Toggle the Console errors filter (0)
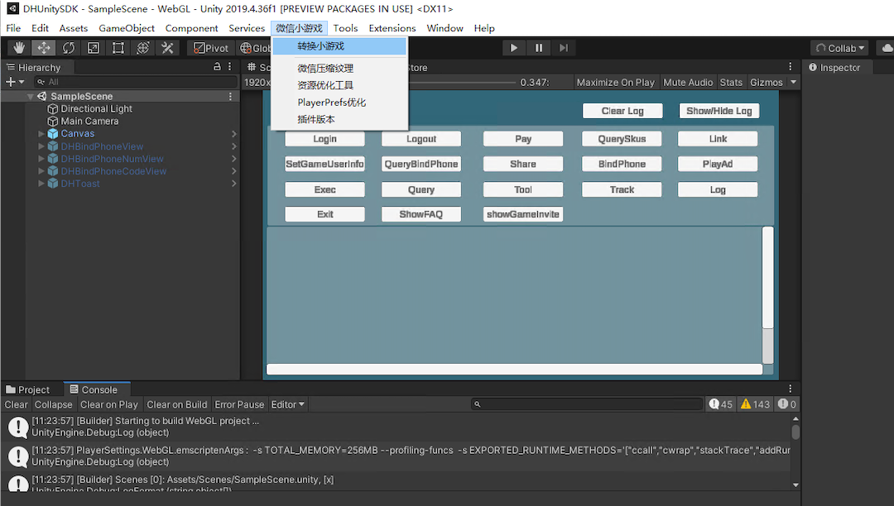The width and height of the screenshot is (894, 506). tap(787, 404)
